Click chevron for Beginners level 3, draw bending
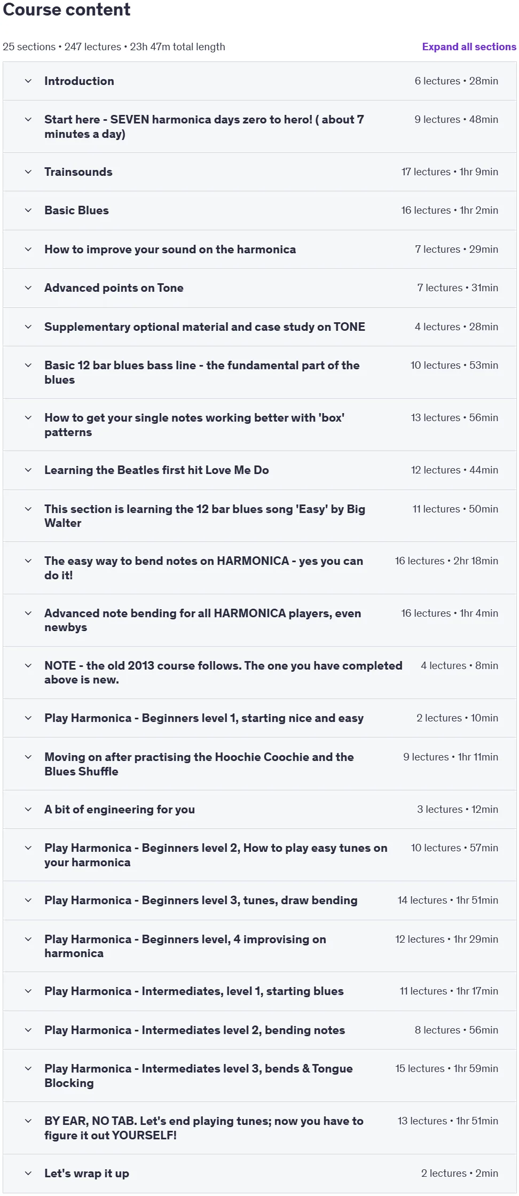 click(x=28, y=900)
